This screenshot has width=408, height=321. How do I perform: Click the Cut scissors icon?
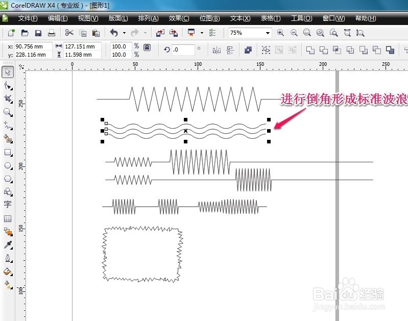click(x=69, y=33)
